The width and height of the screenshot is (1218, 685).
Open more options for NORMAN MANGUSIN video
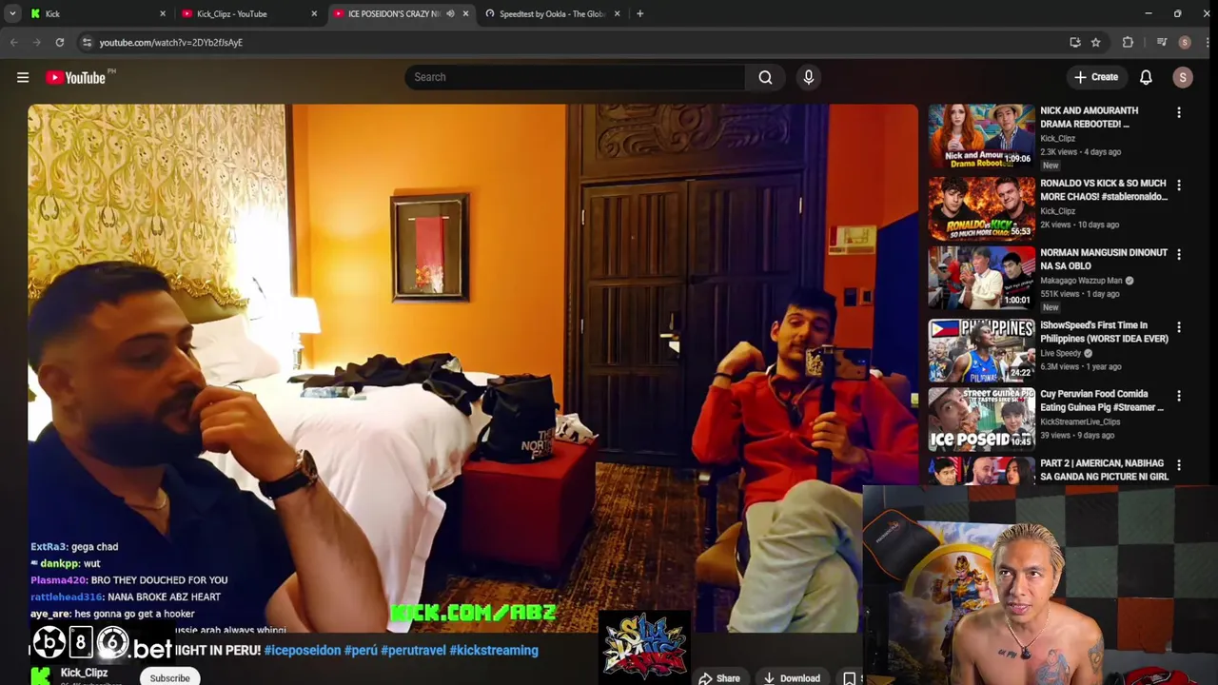coord(1179,254)
